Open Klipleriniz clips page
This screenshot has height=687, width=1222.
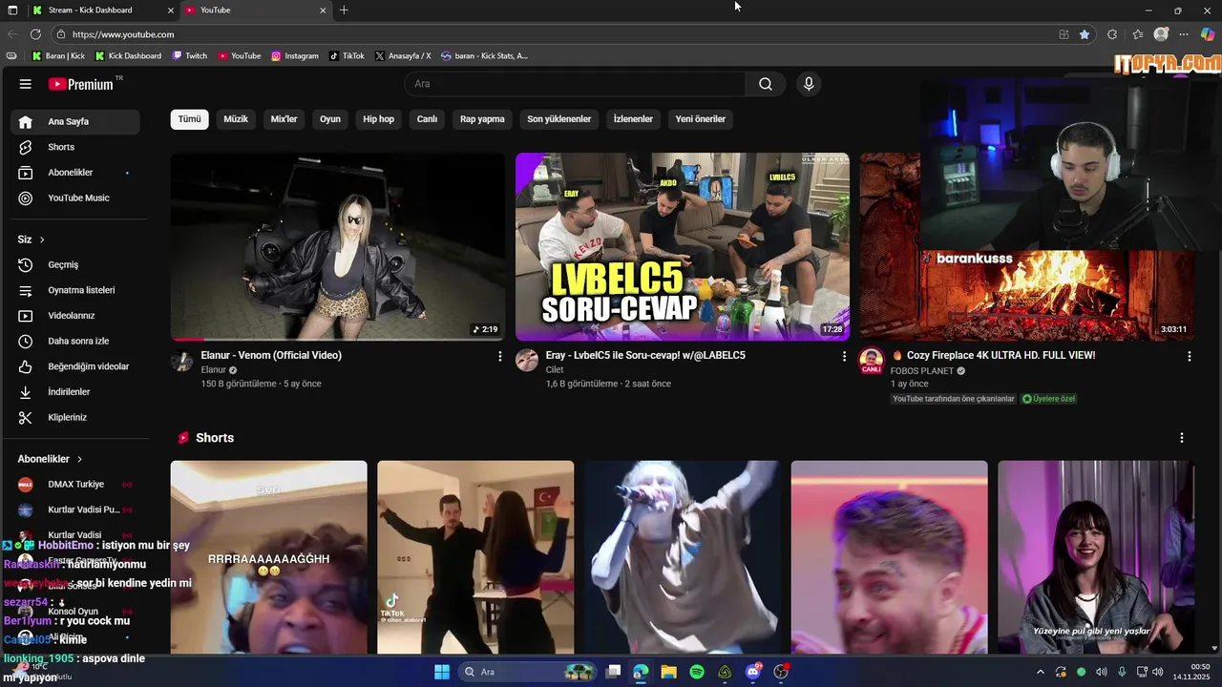coord(75,417)
